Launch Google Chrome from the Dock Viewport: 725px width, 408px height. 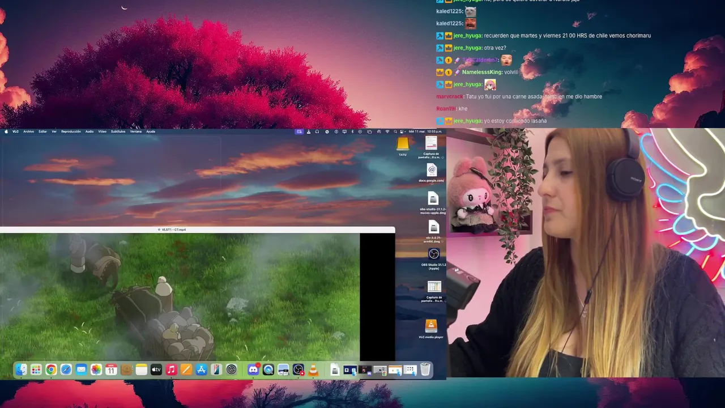(51, 370)
